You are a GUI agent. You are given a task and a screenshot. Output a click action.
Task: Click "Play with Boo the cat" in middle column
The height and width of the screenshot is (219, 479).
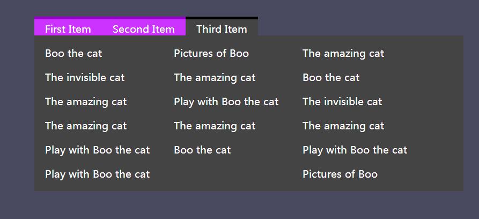[226, 101]
